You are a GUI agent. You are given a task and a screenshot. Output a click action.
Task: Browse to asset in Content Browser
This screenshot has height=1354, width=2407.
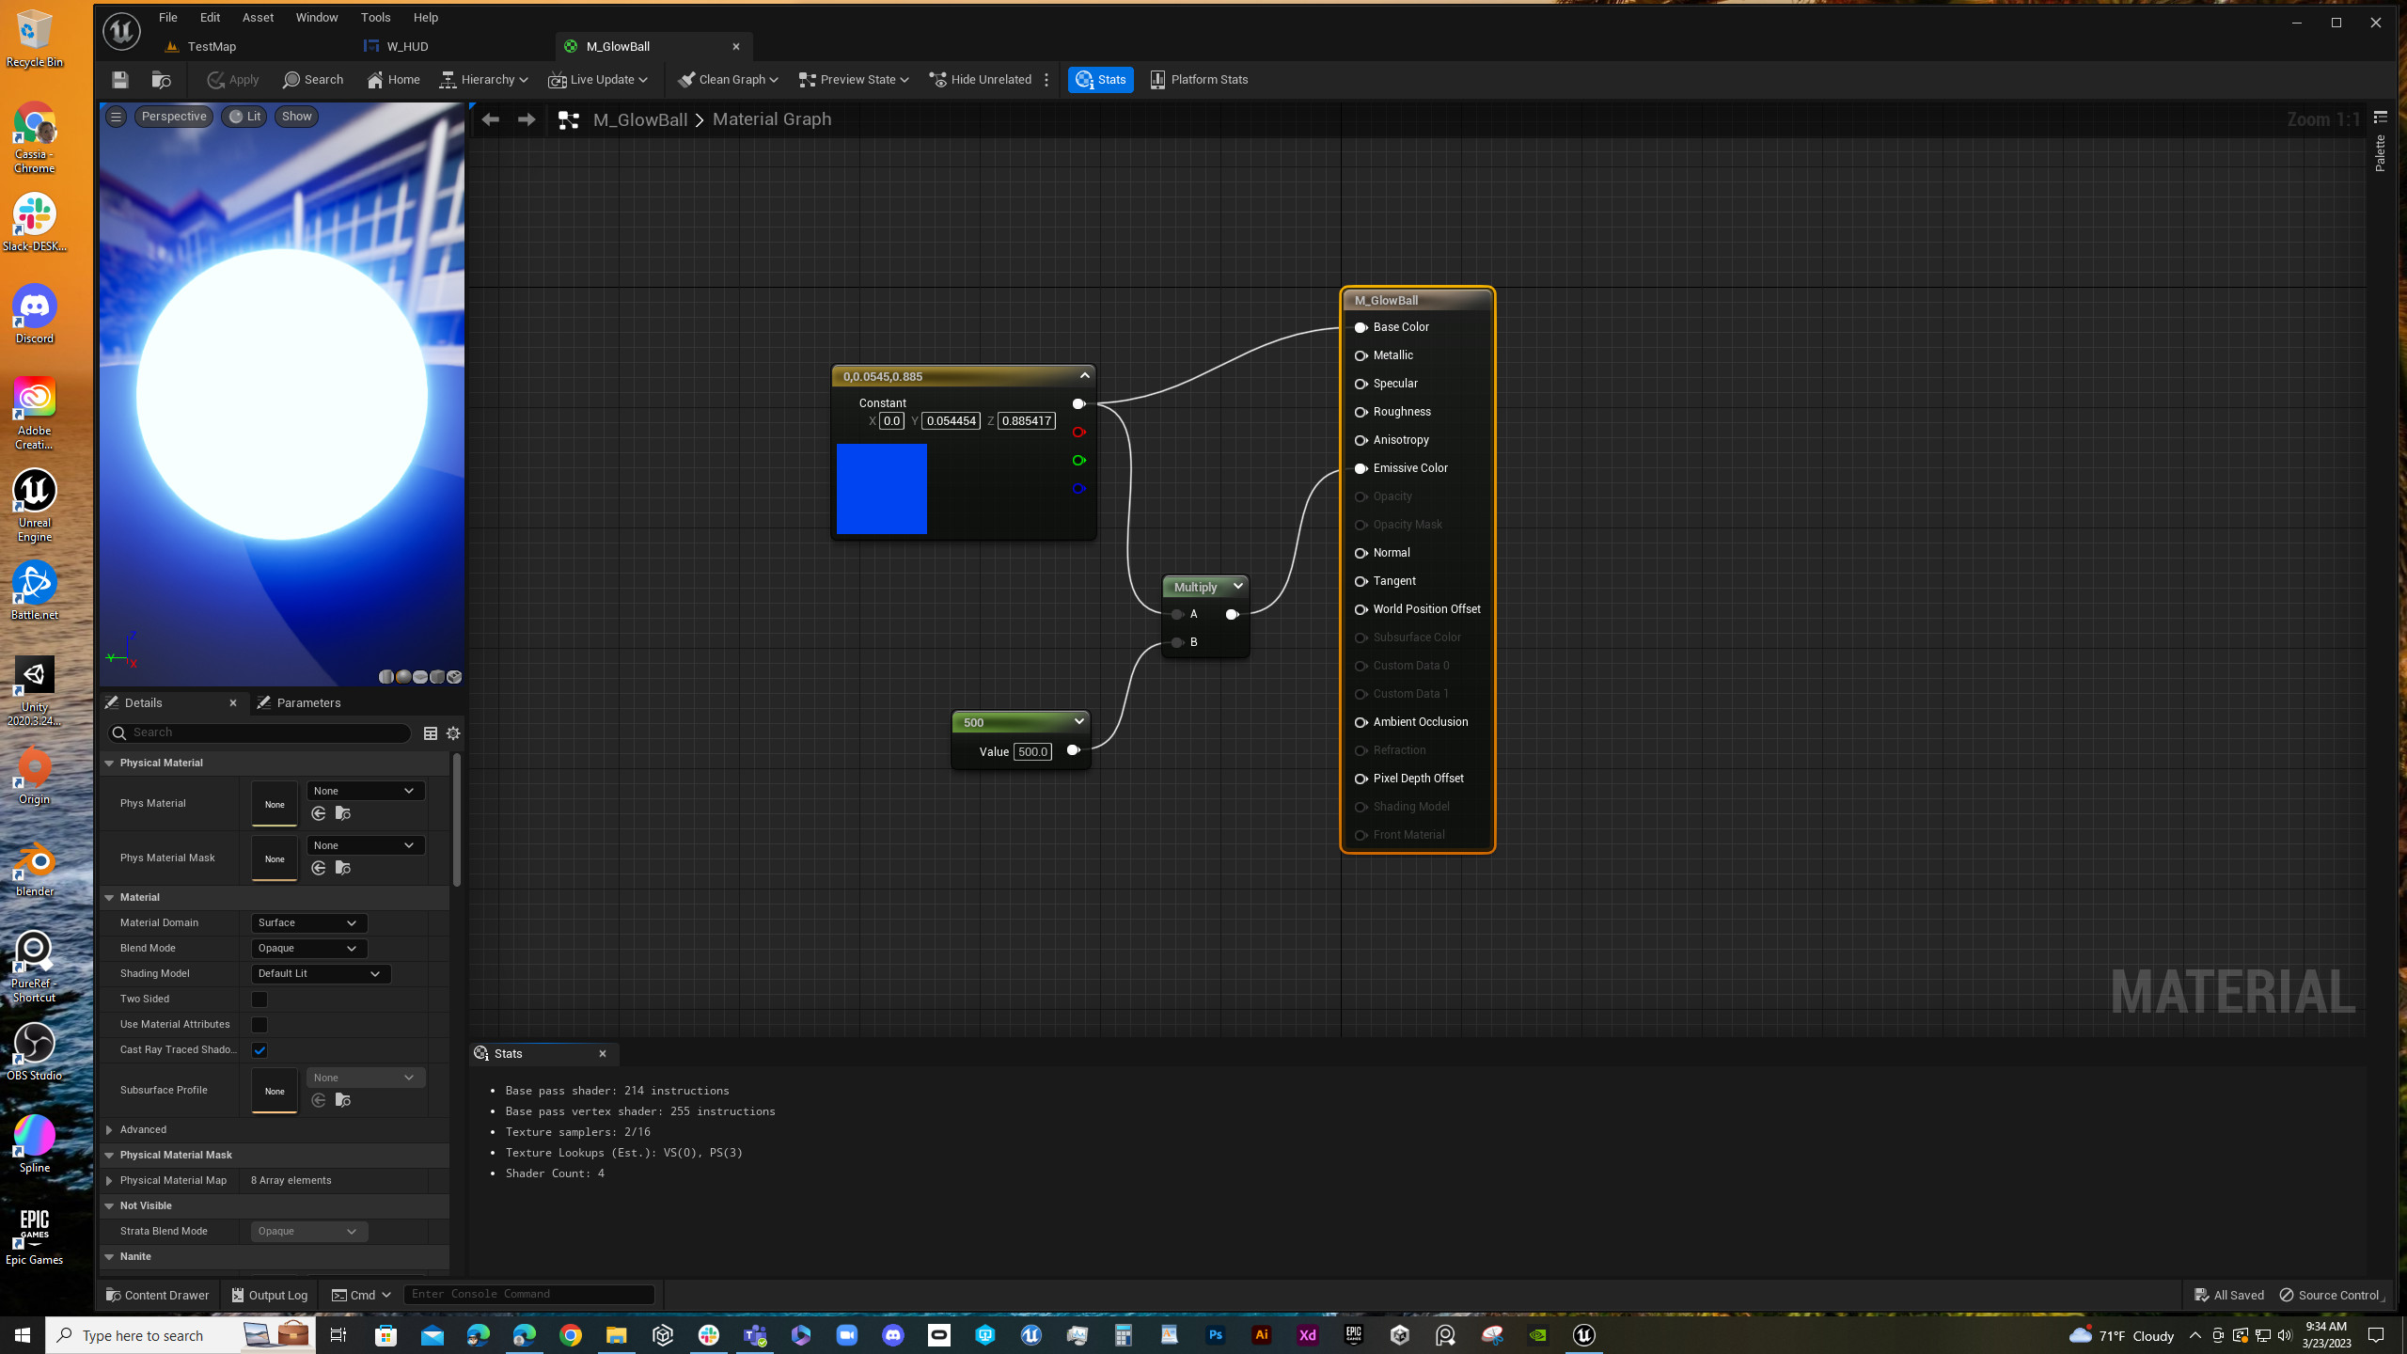161,80
